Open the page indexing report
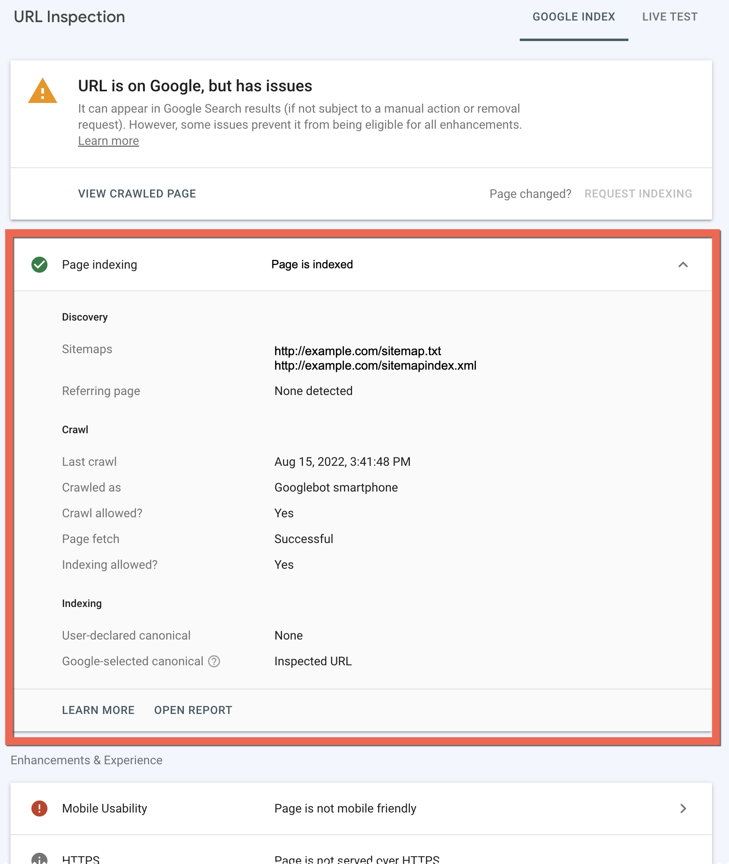The height and width of the screenshot is (864, 729). click(x=193, y=710)
